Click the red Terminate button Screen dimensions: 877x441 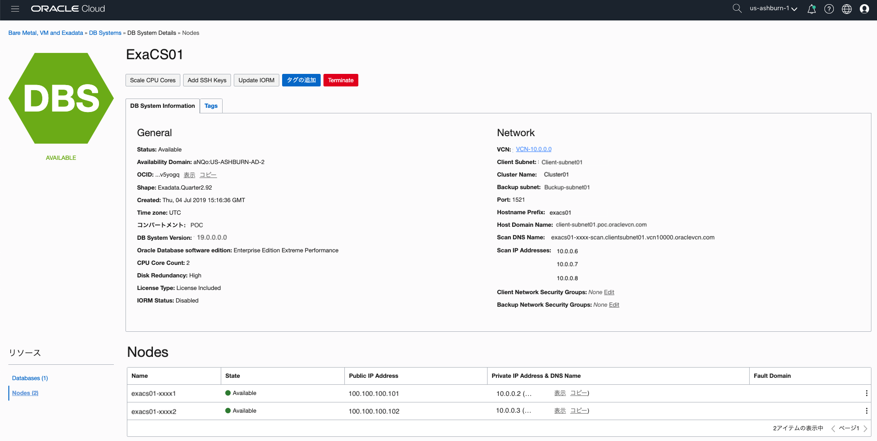tap(341, 80)
